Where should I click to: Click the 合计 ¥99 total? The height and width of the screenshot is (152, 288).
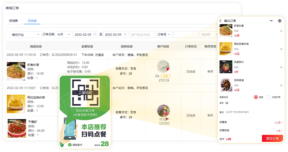point(225,139)
